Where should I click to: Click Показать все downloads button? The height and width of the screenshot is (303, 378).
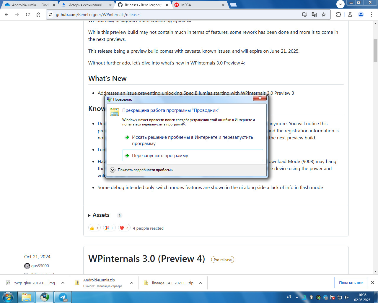[x=351, y=283]
